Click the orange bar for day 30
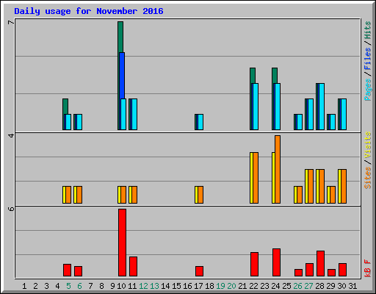Viewport: 376px width, 294px height. point(344,186)
